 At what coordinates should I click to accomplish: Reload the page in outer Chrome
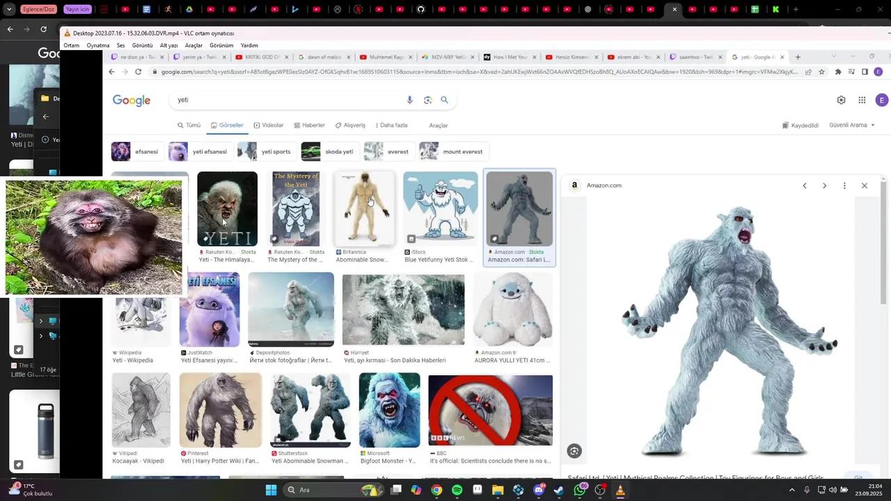click(x=43, y=29)
